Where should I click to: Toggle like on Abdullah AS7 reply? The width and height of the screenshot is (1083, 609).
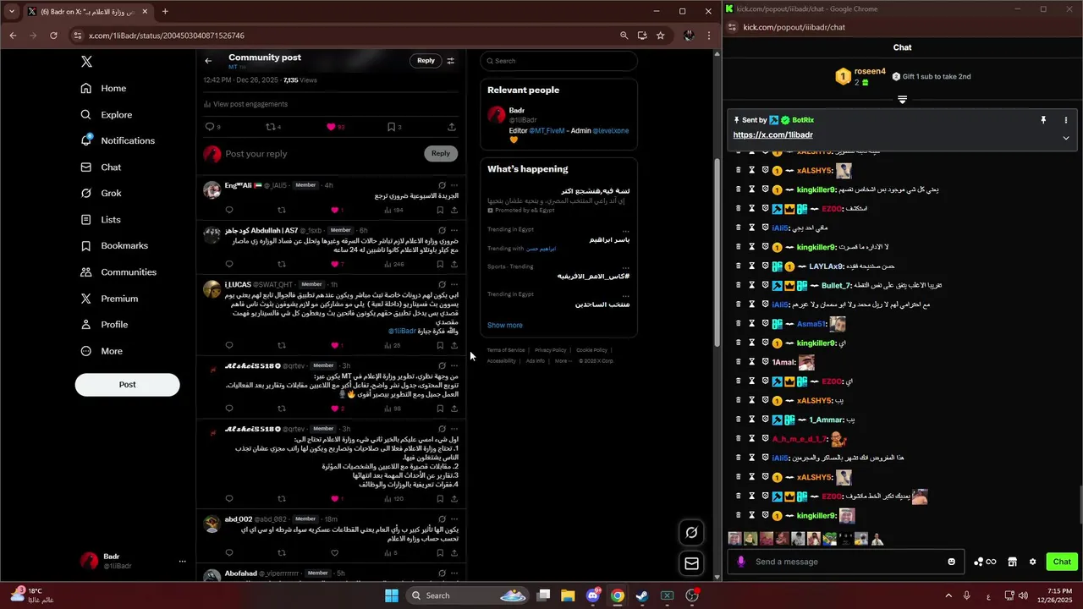click(334, 264)
